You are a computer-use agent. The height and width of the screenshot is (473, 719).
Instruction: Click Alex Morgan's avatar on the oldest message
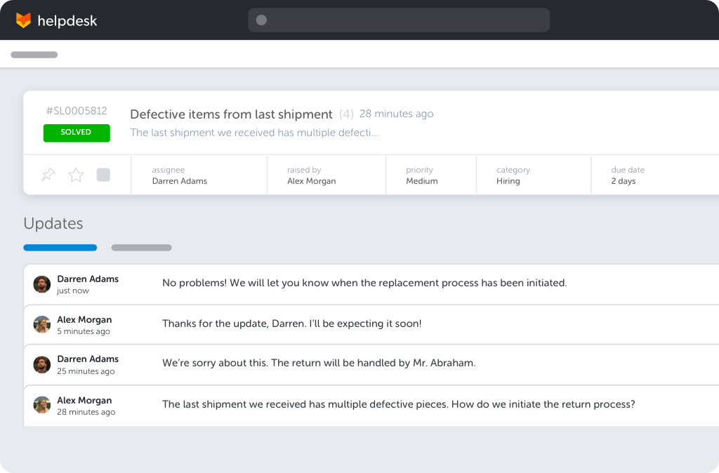tap(41, 405)
